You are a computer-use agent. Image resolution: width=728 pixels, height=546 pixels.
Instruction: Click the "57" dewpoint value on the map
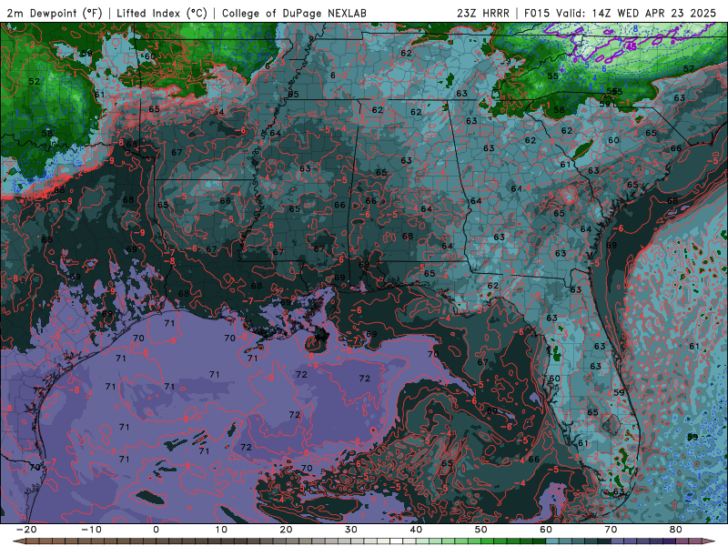point(689,69)
